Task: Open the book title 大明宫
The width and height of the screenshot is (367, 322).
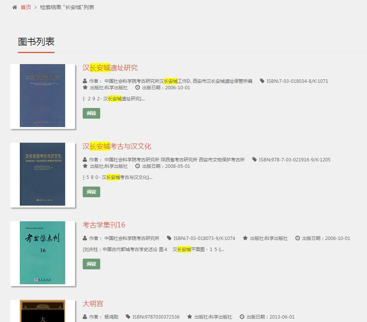Action: 93,303
